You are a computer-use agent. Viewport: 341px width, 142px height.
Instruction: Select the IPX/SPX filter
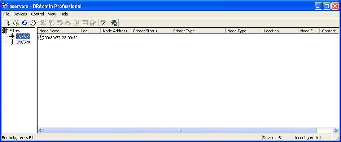pyautogui.click(x=23, y=42)
